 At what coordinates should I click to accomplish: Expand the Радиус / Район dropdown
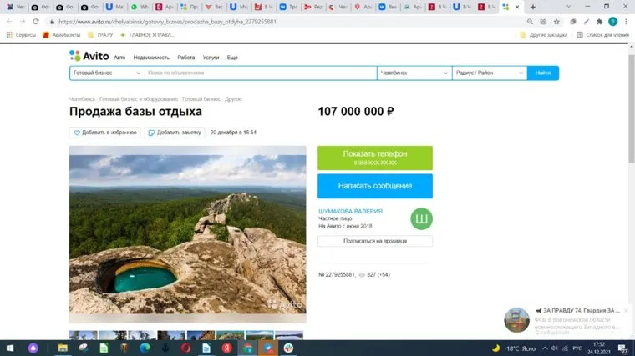point(489,73)
